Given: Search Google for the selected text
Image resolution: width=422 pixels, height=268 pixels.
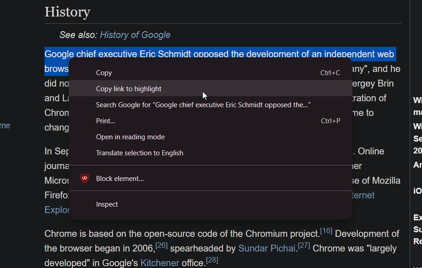Looking at the screenshot, I should coord(203,105).
